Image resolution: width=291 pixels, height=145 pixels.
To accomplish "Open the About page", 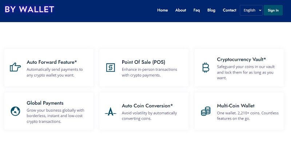I will click(181, 10).
